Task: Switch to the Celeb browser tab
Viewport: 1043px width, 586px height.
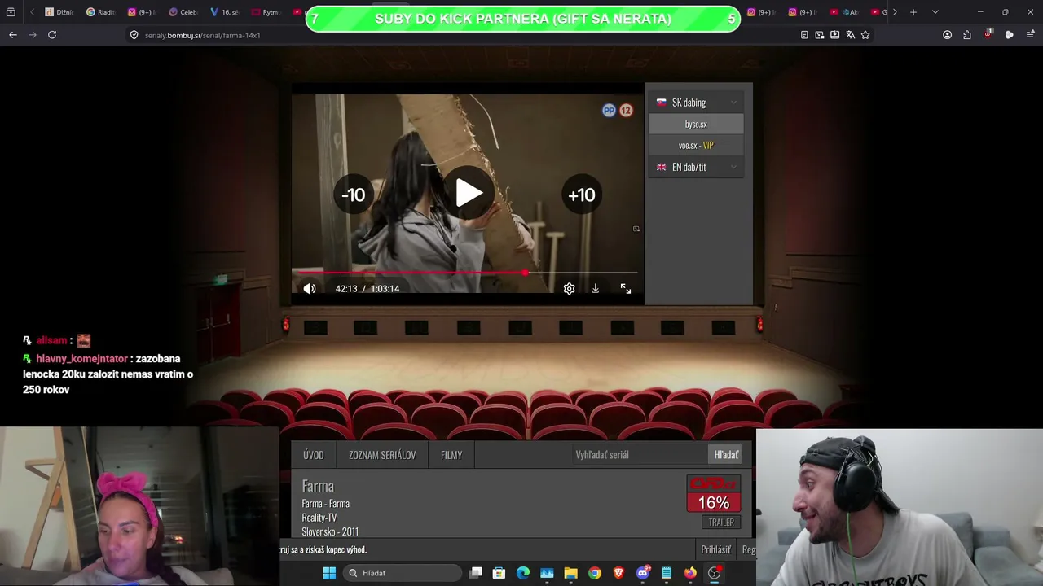Action: [x=183, y=12]
